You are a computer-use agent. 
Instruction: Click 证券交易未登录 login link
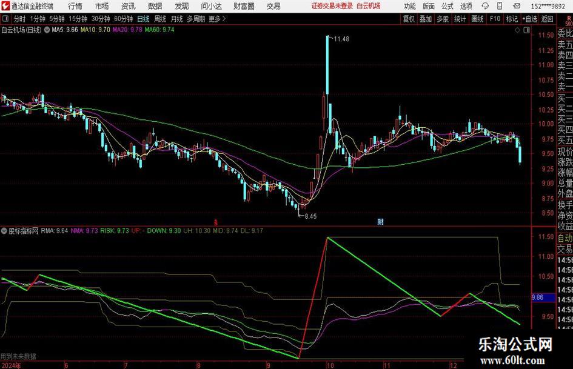332,6
